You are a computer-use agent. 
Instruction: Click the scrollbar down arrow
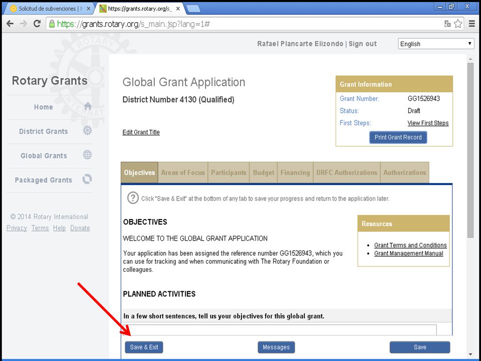[x=470, y=354]
